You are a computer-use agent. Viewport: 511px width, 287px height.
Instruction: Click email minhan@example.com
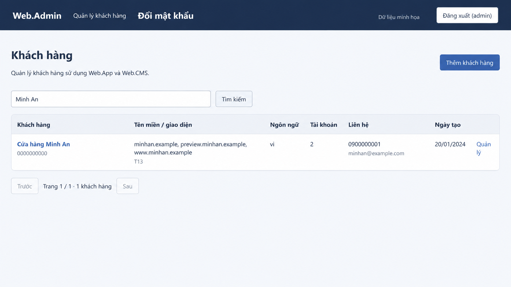[376, 153]
